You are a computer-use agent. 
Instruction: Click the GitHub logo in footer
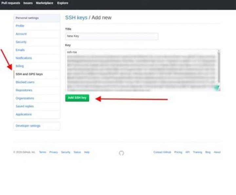pyautogui.click(x=122, y=153)
